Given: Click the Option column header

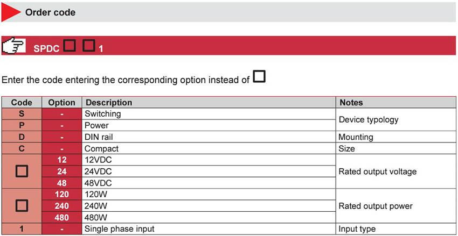Looking at the screenshot, I should [62, 103].
